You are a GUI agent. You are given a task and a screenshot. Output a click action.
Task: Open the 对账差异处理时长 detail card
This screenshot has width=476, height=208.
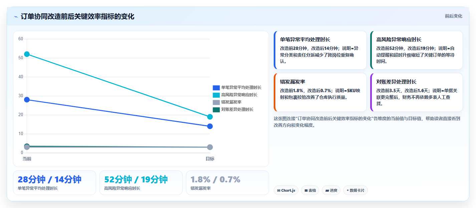click(x=417, y=92)
